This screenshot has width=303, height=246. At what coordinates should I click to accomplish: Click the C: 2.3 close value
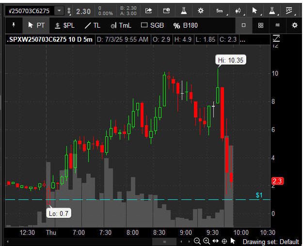[228, 39]
